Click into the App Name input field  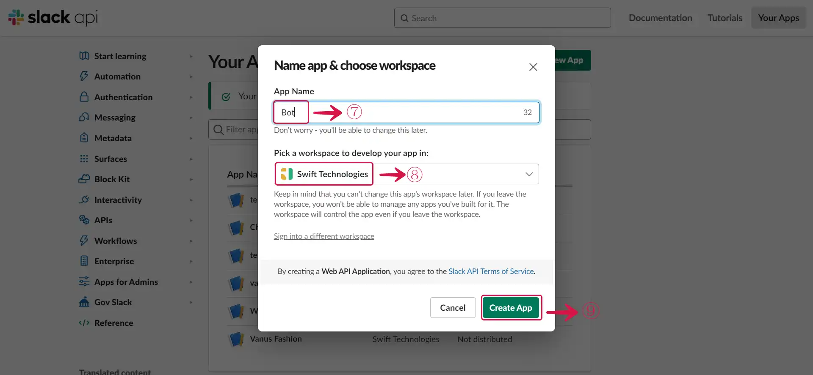click(406, 112)
